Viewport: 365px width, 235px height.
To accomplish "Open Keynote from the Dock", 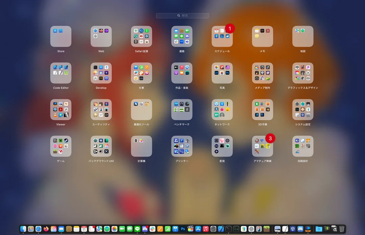I will click(x=175, y=229).
